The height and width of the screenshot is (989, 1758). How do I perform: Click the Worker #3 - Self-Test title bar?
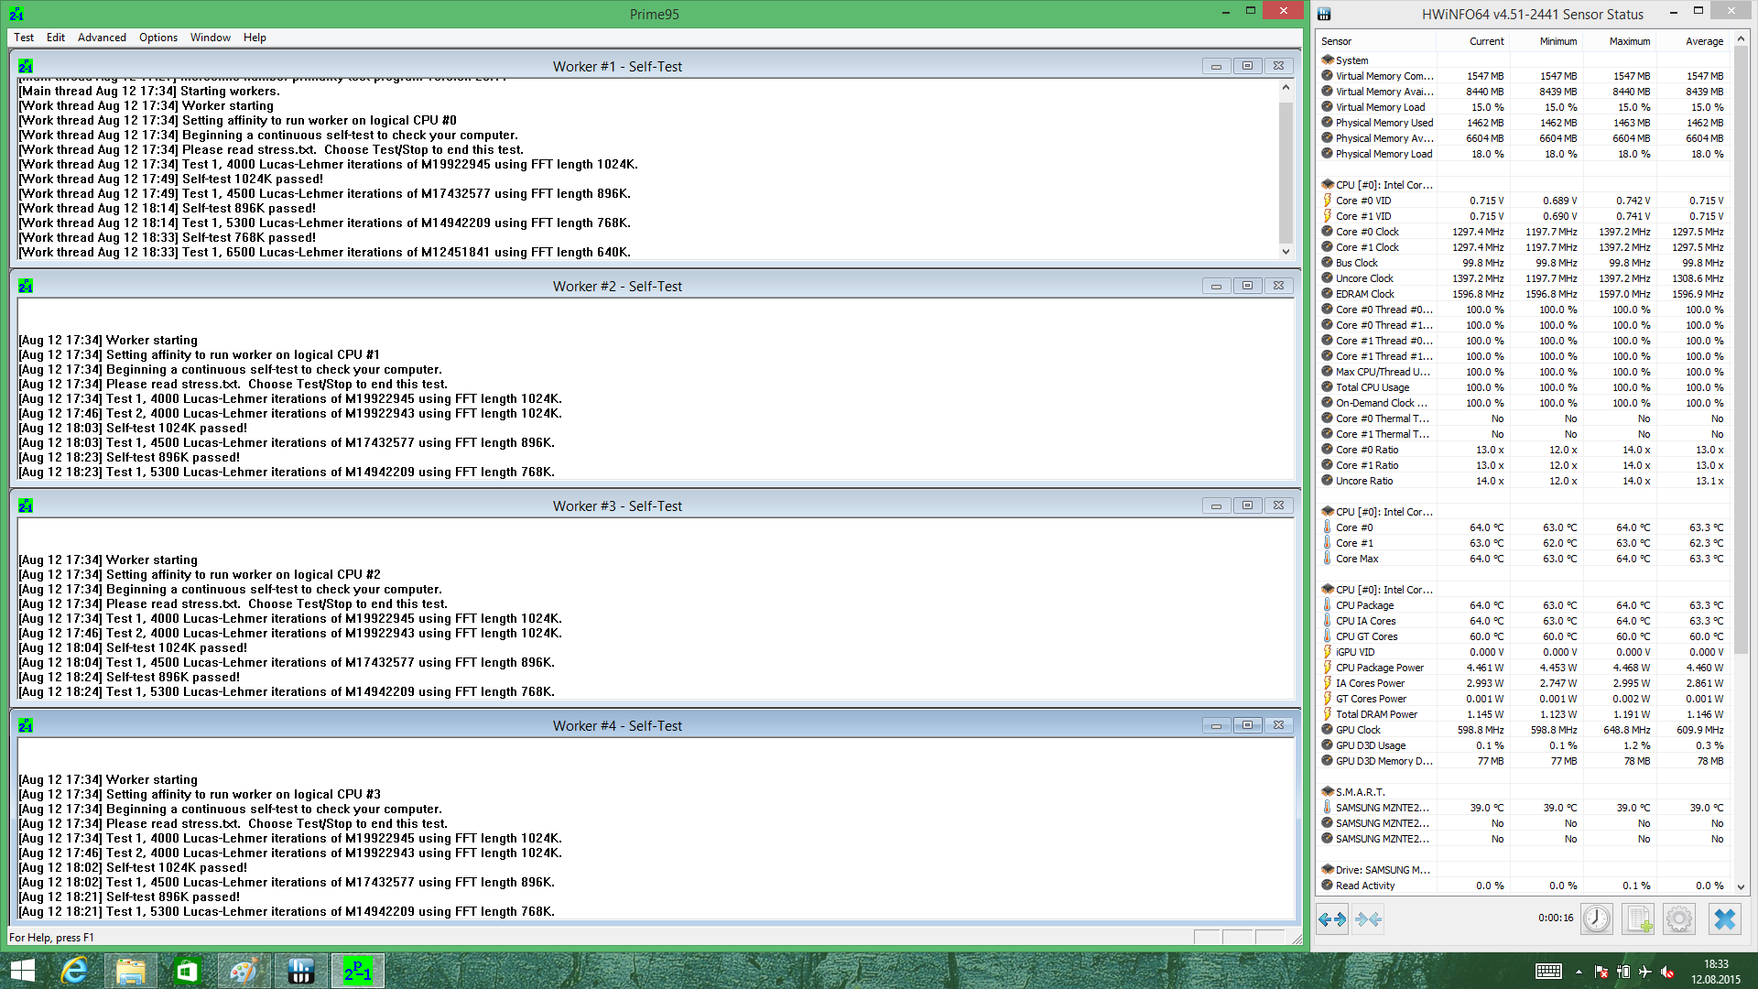coord(617,505)
